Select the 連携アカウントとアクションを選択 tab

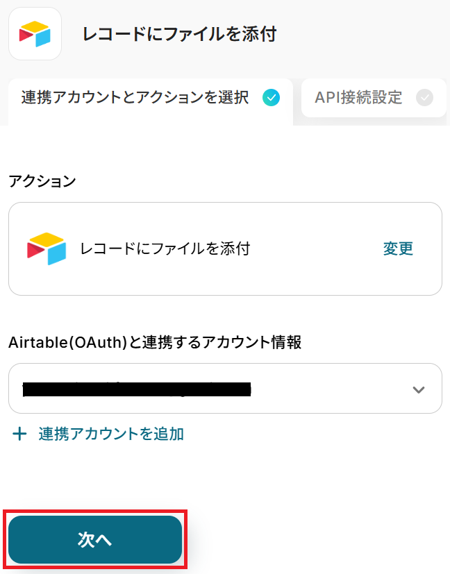click(x=135, y=98)
